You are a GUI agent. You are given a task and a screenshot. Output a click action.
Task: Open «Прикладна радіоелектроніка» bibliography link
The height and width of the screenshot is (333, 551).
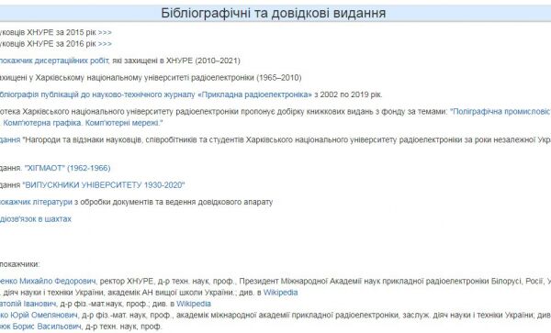click(x=156, y=94)
